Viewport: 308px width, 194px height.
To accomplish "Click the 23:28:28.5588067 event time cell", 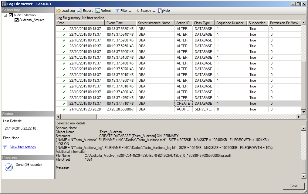I will click(x=120, y=109).
